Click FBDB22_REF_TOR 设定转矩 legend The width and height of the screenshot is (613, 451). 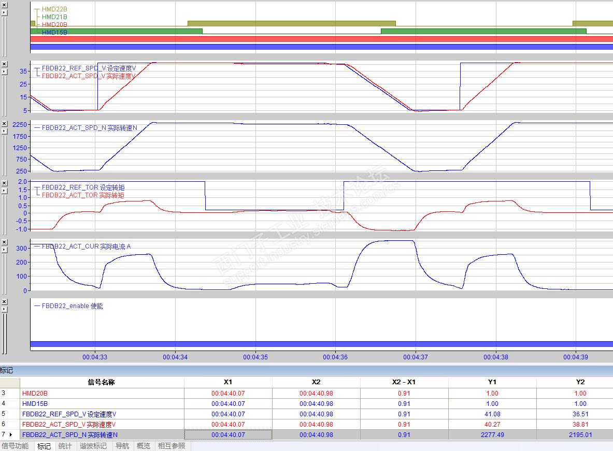83,187
